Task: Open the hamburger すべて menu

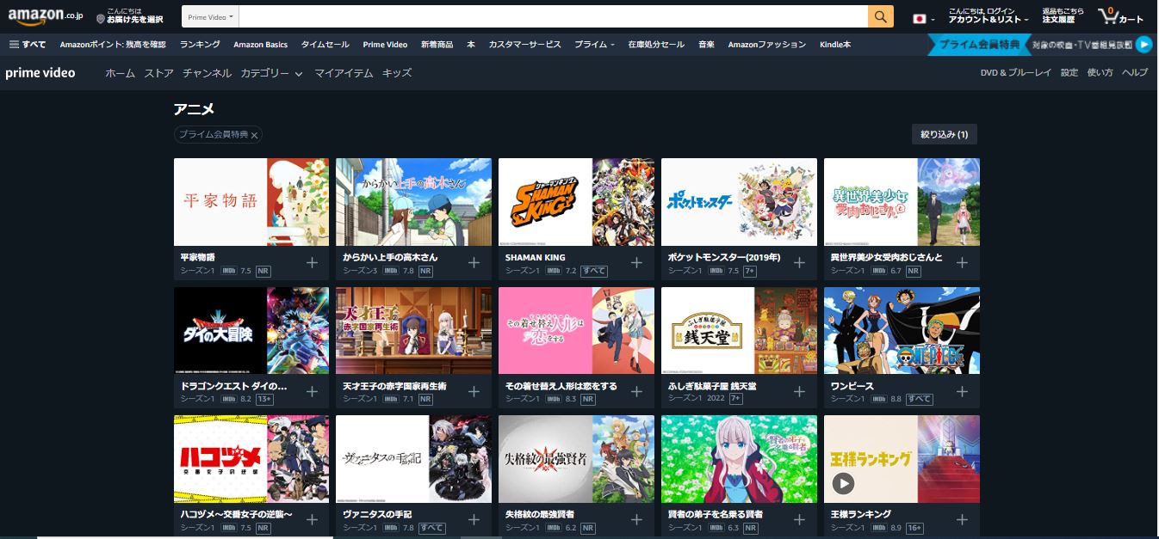Action: (x=28, y=45)
